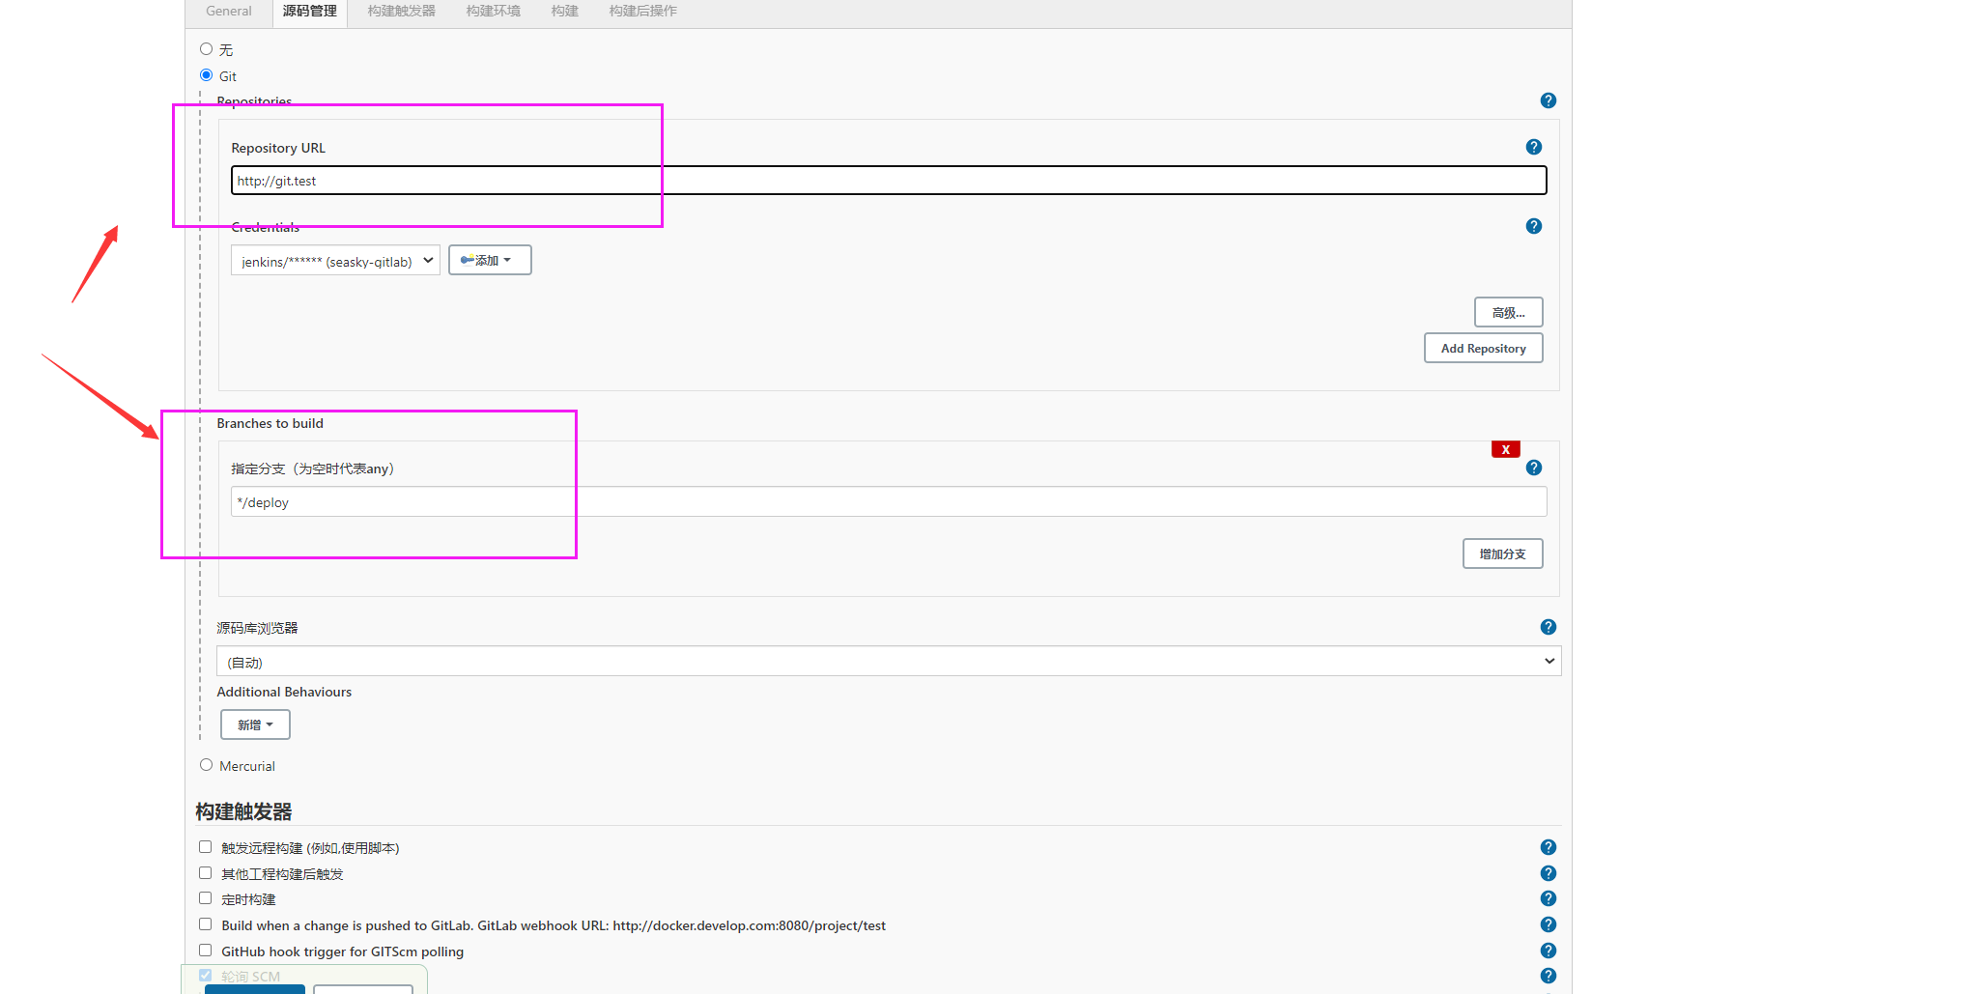
Task: Switch to the 构建后操作 tab
Action: tap(643, 12)
